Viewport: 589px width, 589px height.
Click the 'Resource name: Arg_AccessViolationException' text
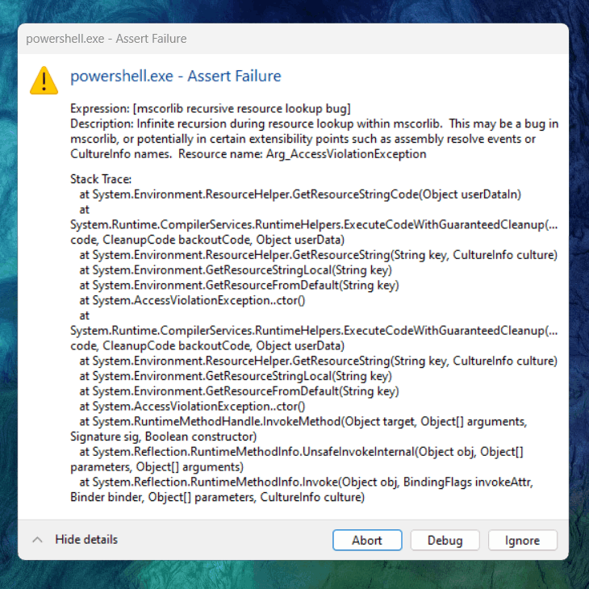point(303,154)
